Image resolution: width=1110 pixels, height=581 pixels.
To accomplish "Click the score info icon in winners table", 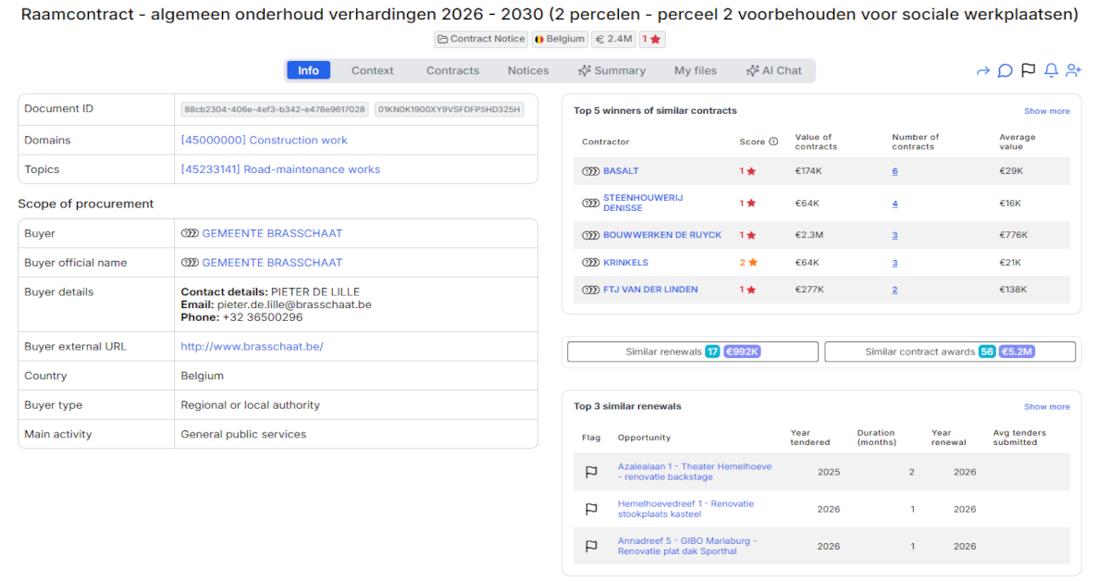I will coord(773,142).
